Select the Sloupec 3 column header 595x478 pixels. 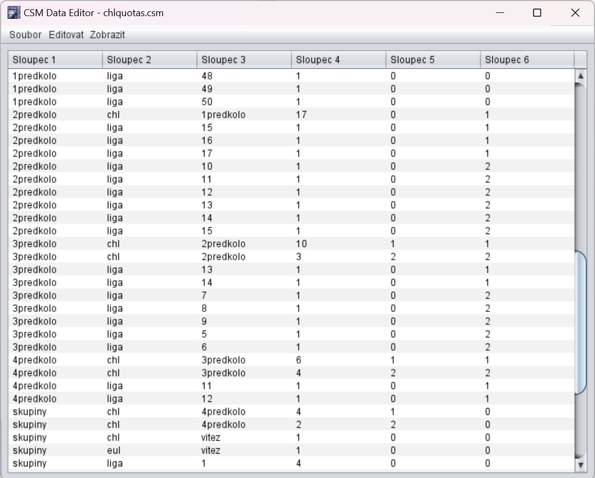(x=244, y=60)
